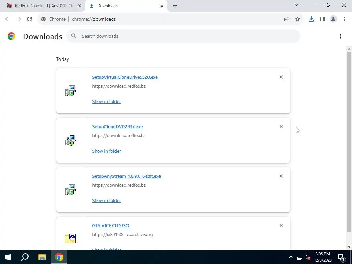Image resolution: width=352 pixels, height=264 pixels.
Task: Remove SetupVirtualCloneDrive5520.exe from list
Action: [281, 77]
